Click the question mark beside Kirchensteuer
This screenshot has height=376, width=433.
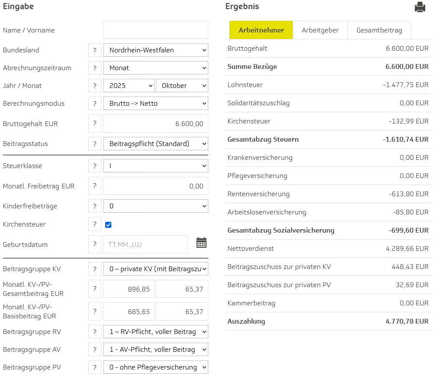[x=94, y=224]
